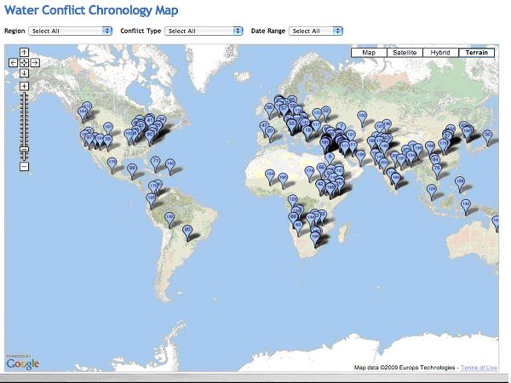Select map marker 140 in the Caribbean
Viewport: 511px width, 383px height.
170,165
